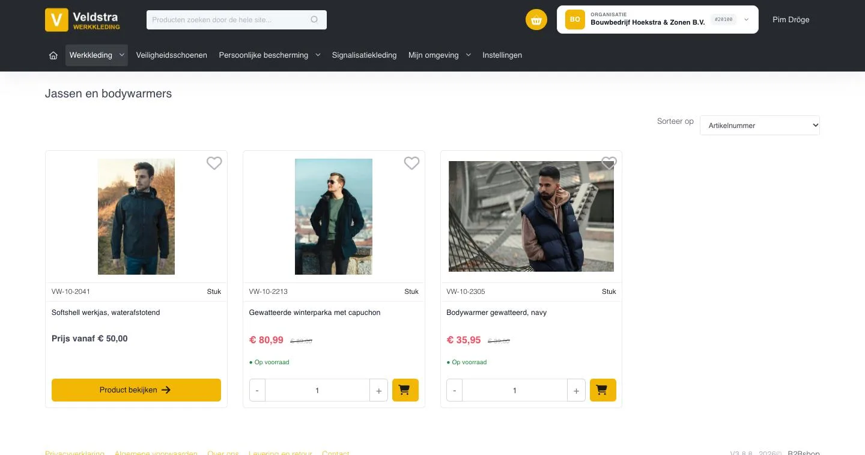Click article number VW-10-2041

click(71, 292)
